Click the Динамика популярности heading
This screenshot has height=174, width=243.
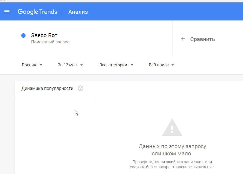(47, 89)
